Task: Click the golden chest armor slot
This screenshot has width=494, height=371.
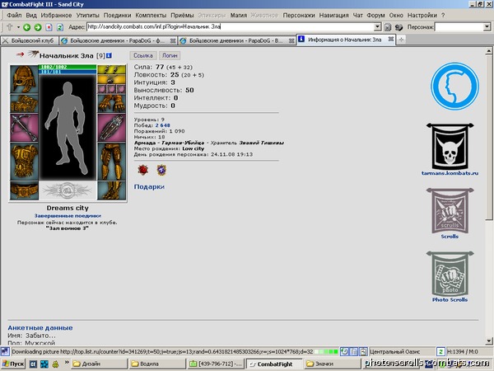Action: coord(24,162)
